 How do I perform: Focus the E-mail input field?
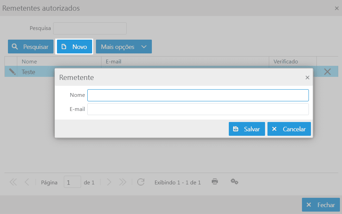coord(198,109)
